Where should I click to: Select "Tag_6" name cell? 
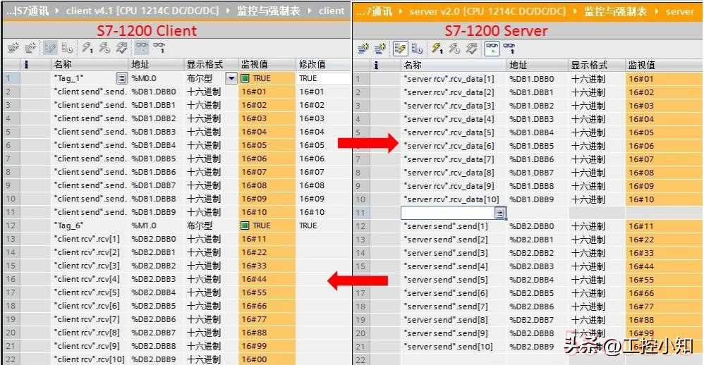(90, 225)
